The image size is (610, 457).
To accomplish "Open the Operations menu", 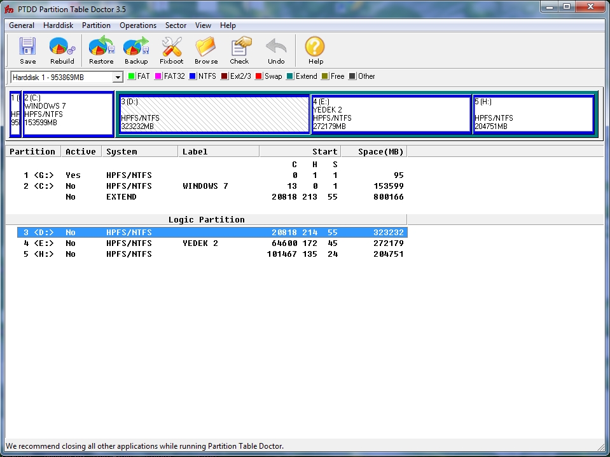I will [x=138, y=25].
